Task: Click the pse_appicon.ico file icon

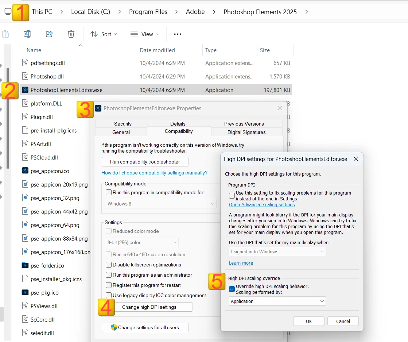Action: [x=25, y=171]
